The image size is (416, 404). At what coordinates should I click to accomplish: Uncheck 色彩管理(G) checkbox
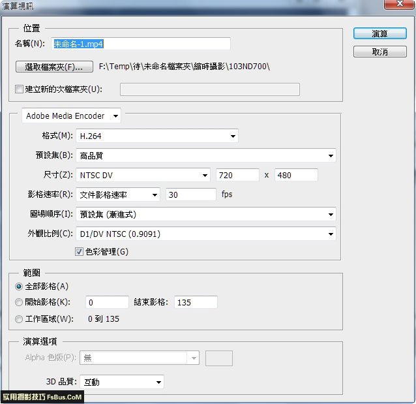79,251
